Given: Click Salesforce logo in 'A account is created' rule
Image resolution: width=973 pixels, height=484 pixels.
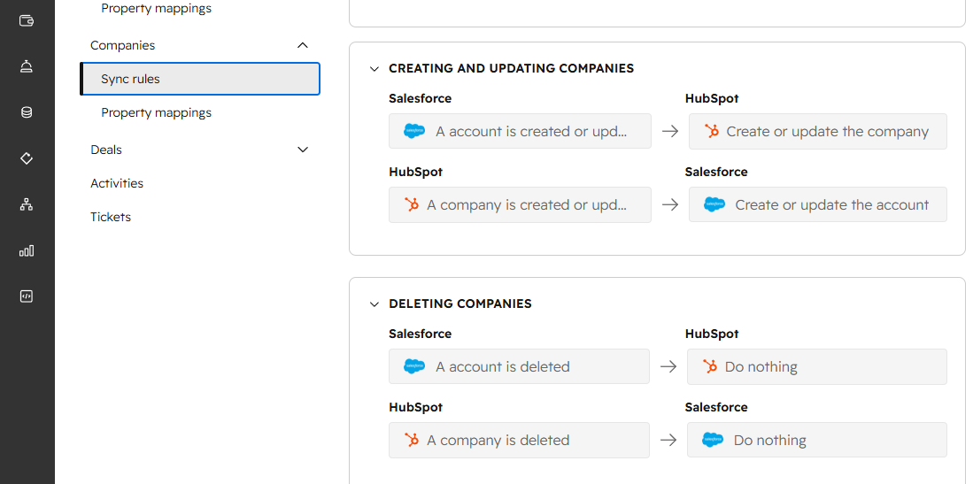Looking at the screenshot, I should click(x=413, y=131).
